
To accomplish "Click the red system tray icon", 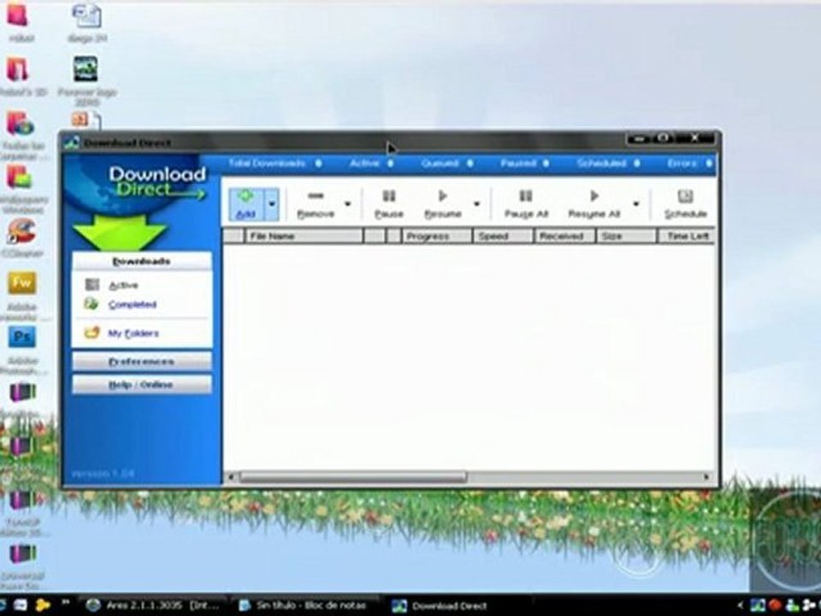I will point(775,606).
